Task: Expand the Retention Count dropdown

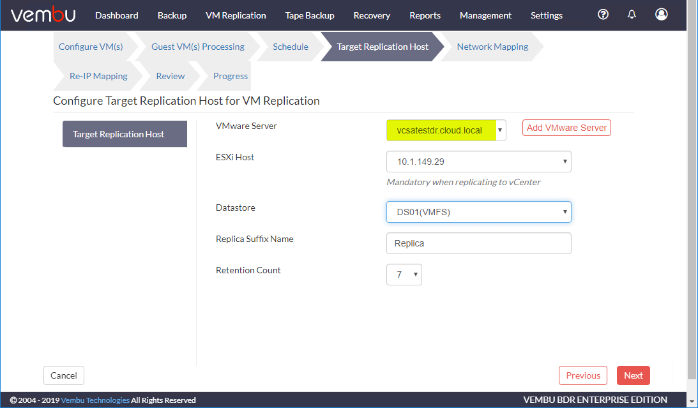Action: (404, 275)
